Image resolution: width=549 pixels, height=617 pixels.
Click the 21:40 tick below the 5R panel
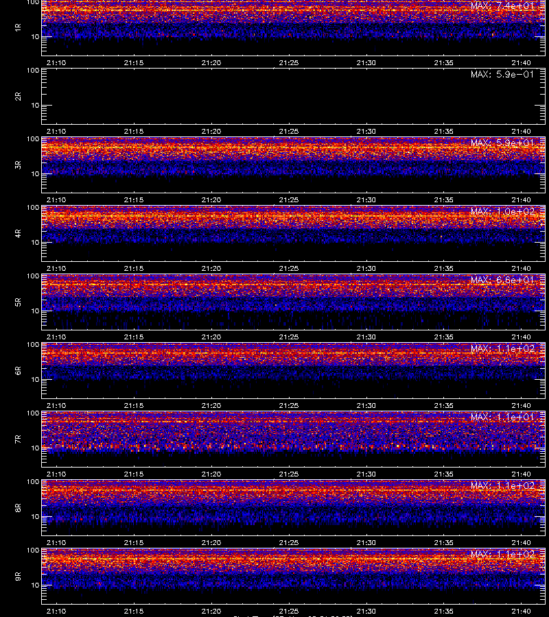521,337
